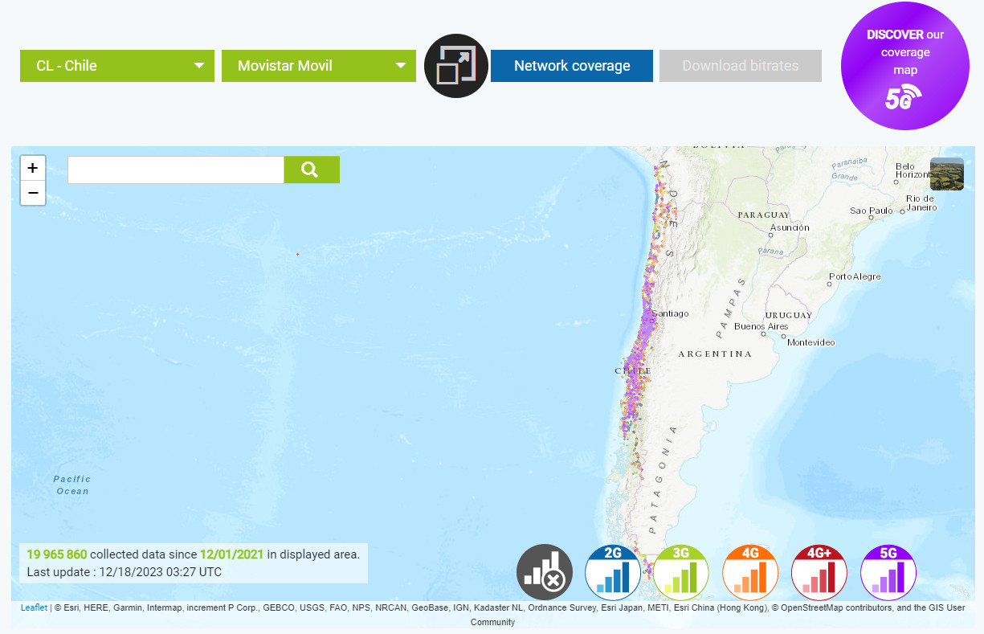
Task: Select the no-signal crossed-bars filter icon
Action: pos(545,572)
